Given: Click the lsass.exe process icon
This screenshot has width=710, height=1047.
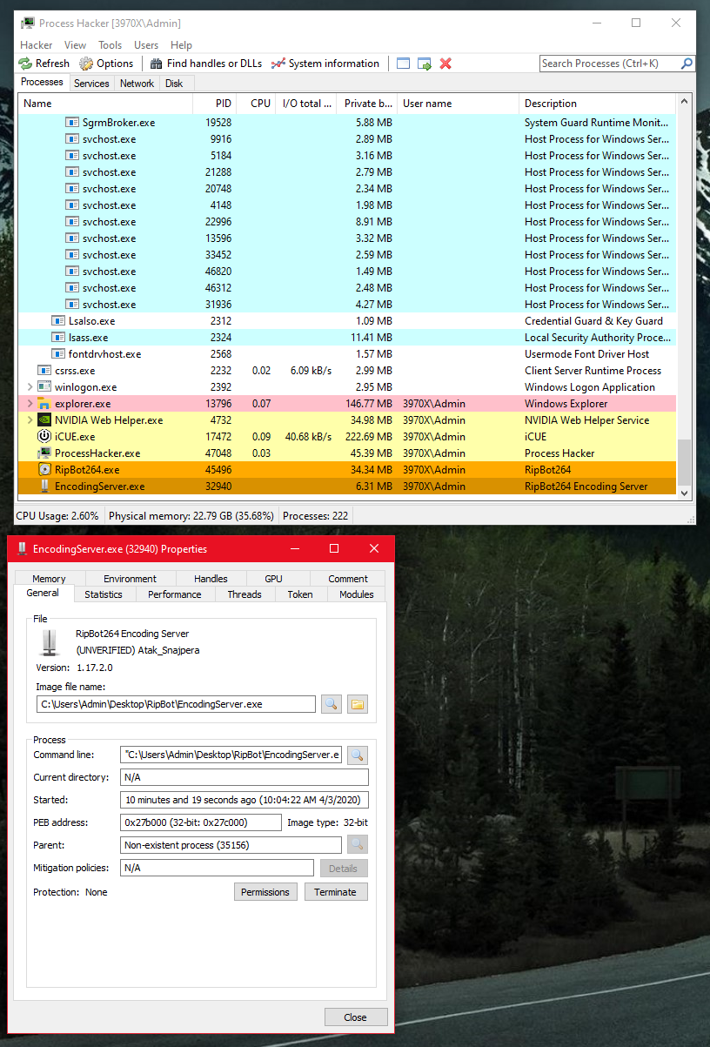Looking at the screenshot, I should 58,338.
